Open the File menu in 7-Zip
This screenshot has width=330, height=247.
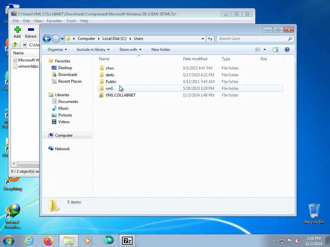(x=16, y=21)
